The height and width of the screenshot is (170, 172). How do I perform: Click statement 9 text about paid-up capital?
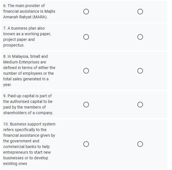(28, 104)
